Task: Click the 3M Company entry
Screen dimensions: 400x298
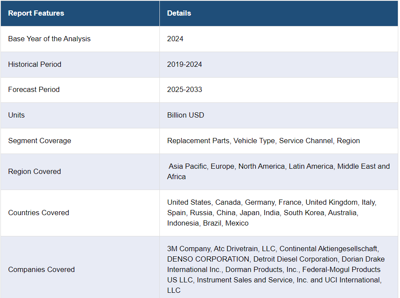Action: [188, 249]
